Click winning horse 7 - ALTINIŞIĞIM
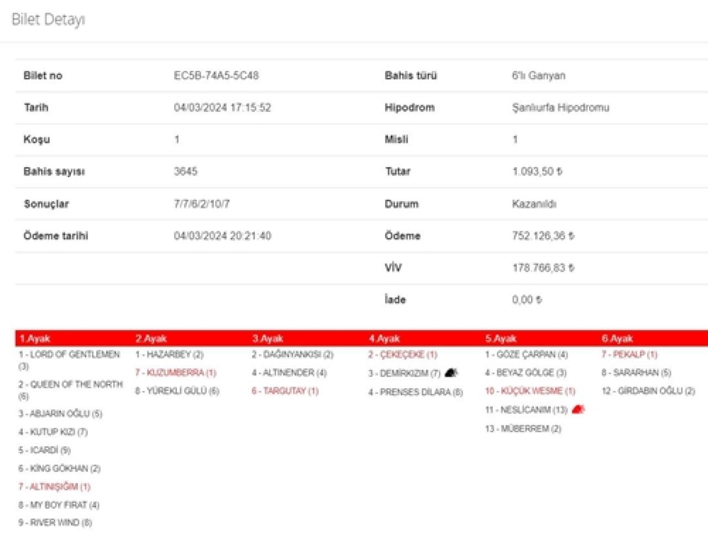Screen dimensions: 708x537 coord(54,487)
